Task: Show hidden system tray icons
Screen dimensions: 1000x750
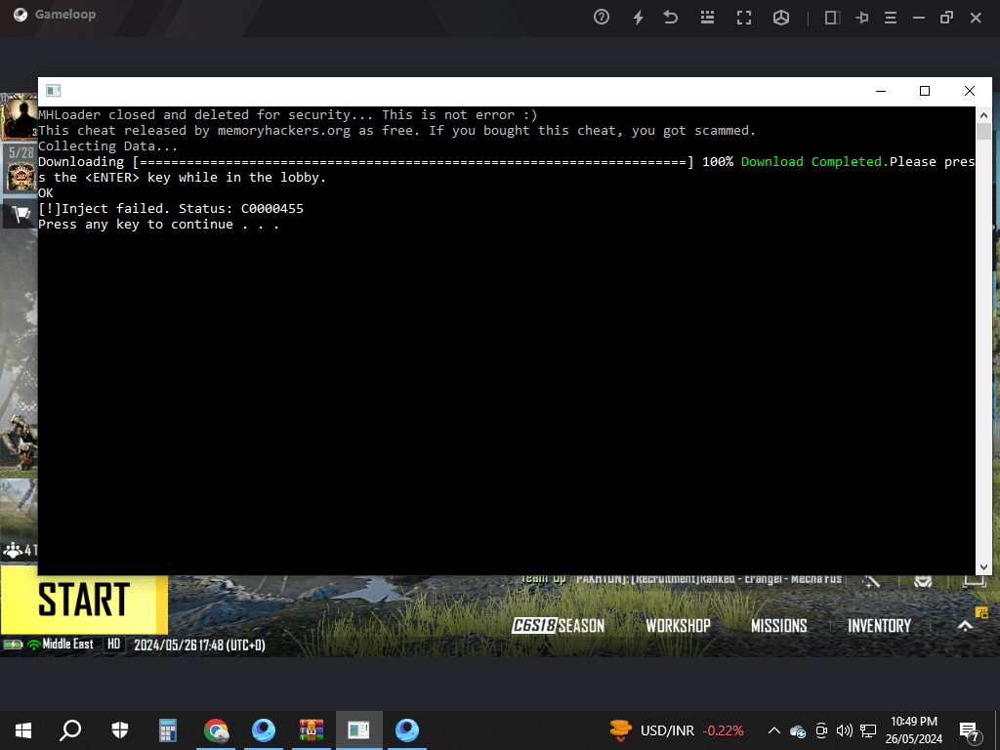Action: point(773,730)
